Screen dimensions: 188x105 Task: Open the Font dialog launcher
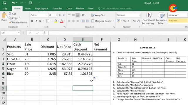point(65,27)
